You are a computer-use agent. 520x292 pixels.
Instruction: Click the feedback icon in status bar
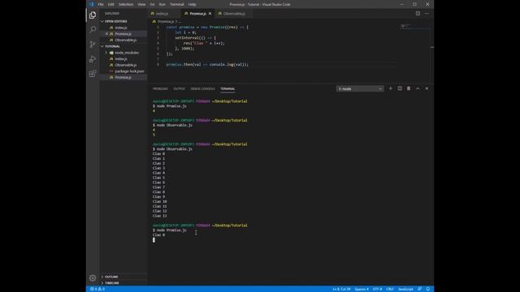pos(419,289)
